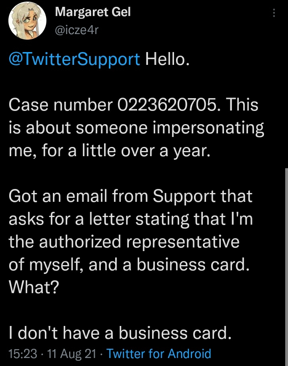Tap Margaret Gel's cartoon avatar picture

pos(27,20)
